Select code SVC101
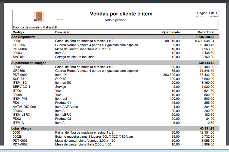The height and width of the screenshot is (152, 229). (x=19, y=57)
